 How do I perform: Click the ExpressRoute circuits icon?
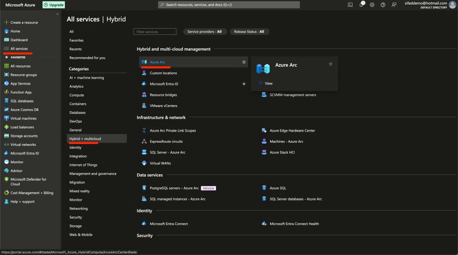click(x=144, y=141)
